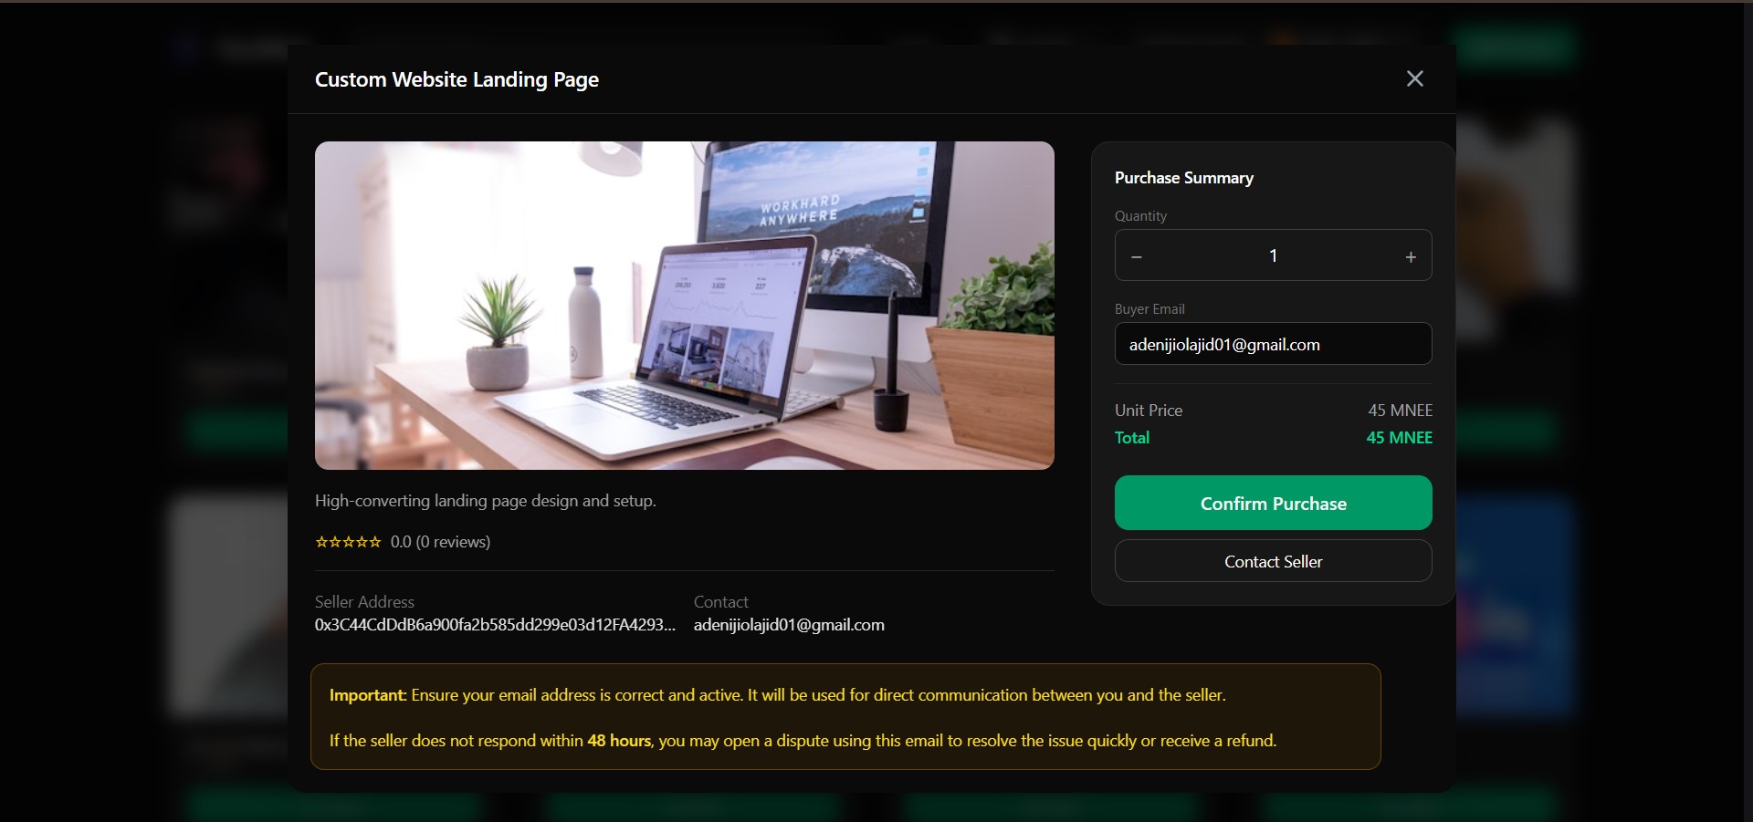Click the landing page description text
The height and width of the screenshot is (822, 1753).
(485, 501)
